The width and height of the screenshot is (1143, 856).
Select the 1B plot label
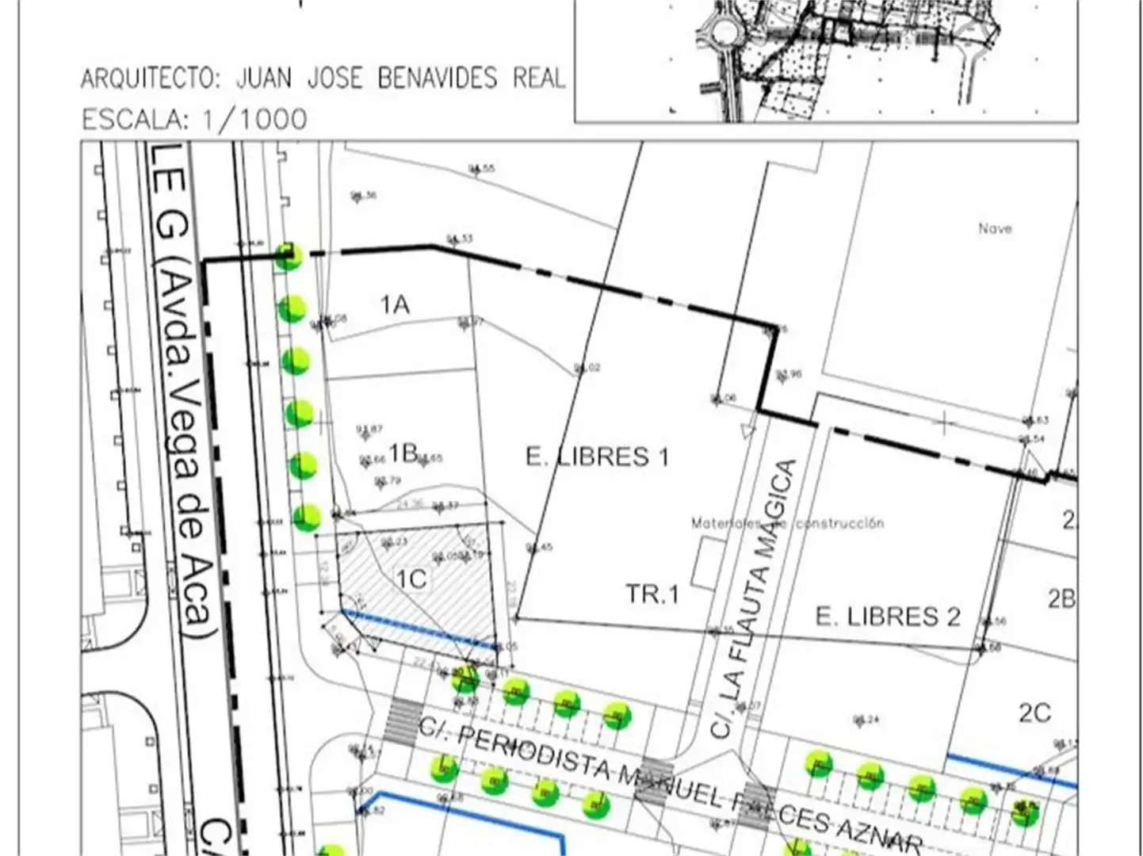[x=403, y=453]
